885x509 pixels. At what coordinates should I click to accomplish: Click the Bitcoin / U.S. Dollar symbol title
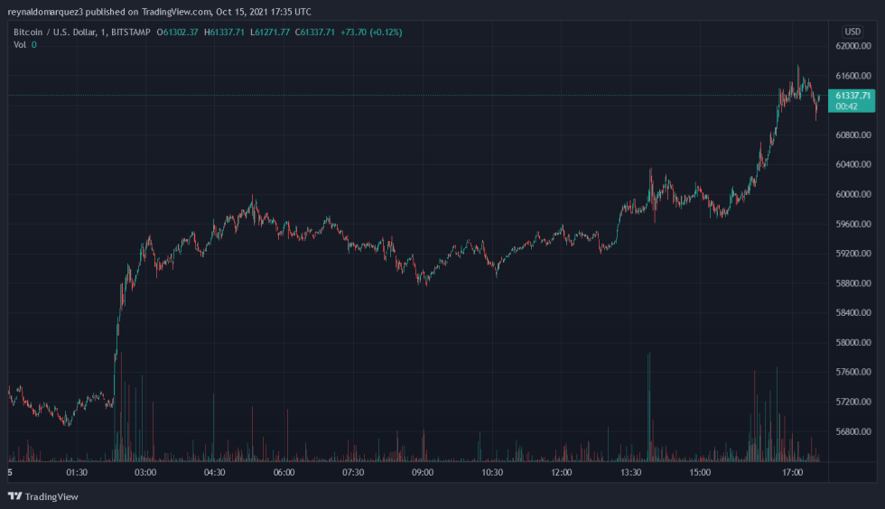tap(55, 32)
